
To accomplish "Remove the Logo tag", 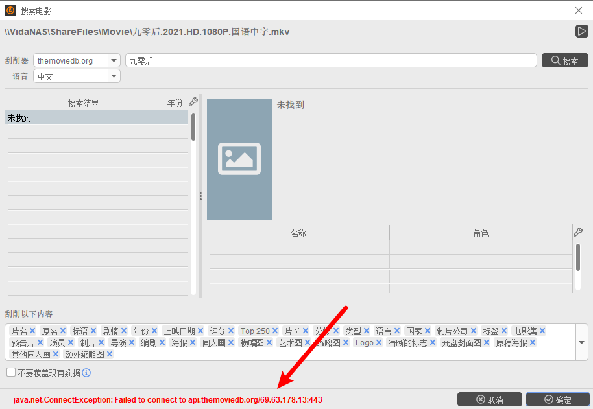I will pos(379,342).
